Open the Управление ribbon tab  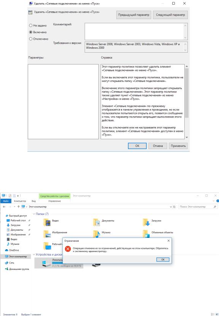coord(54,201)
